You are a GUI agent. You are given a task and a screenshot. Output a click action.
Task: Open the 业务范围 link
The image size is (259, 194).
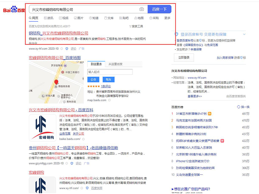(x=65, y=134)
